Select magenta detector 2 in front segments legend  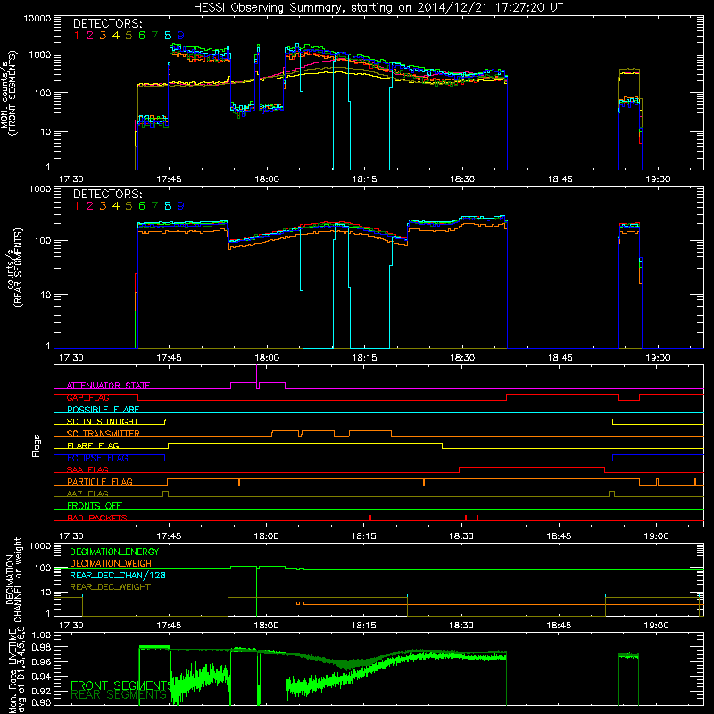[x=90, y=36]
